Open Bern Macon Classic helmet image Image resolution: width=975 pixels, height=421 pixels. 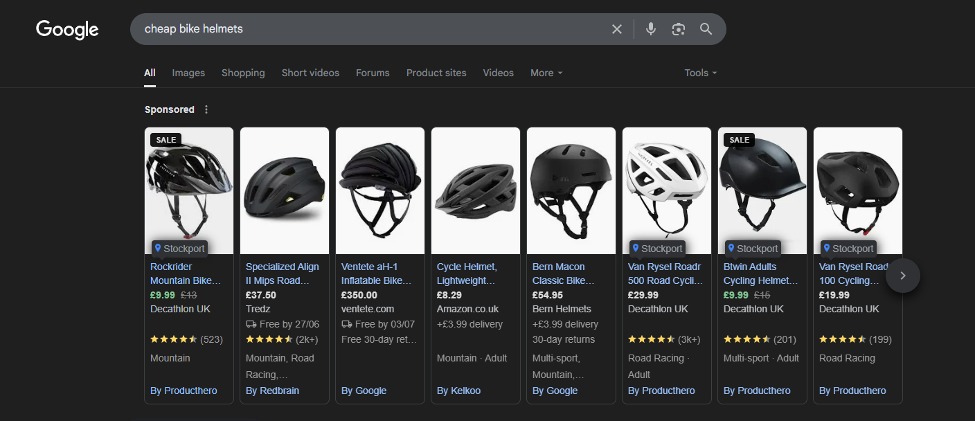[571, 190]
